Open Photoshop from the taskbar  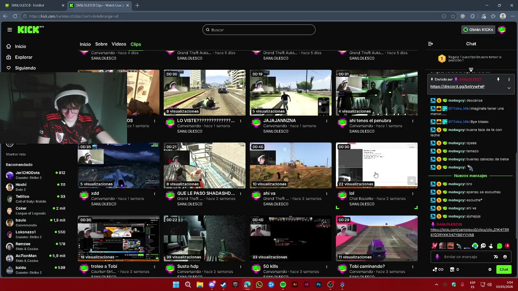pyautogui.click(x=318, y=285)
